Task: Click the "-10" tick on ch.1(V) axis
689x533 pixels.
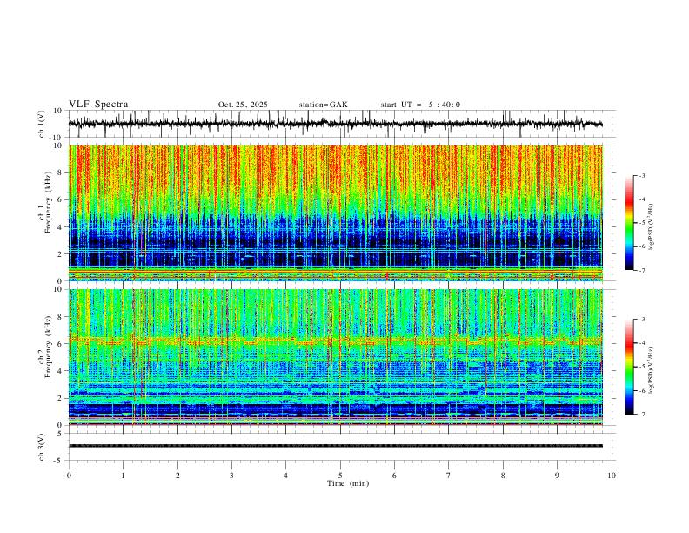Action: pyautogui.click(x=57, y=138)
